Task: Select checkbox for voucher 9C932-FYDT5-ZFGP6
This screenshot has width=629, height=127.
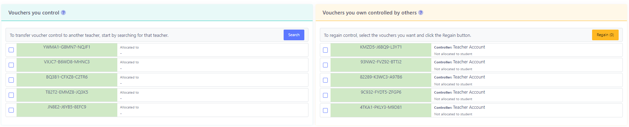Action: click(325, 95)
